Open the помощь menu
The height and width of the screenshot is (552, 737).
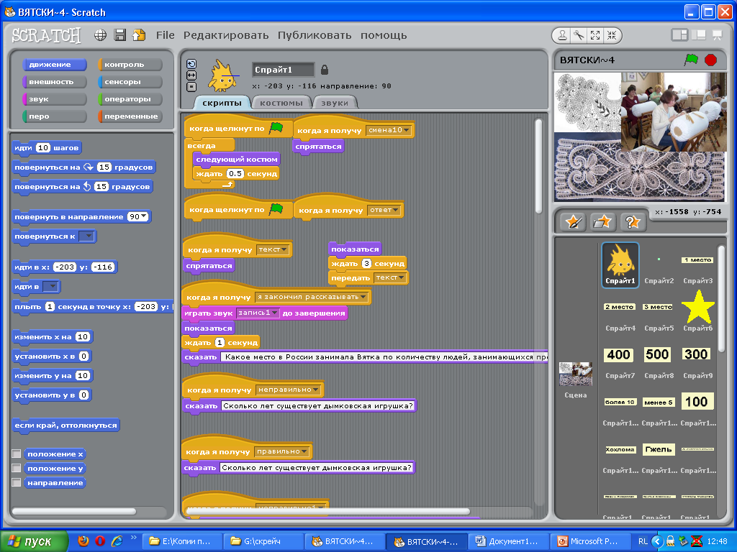tap(384, 35)
